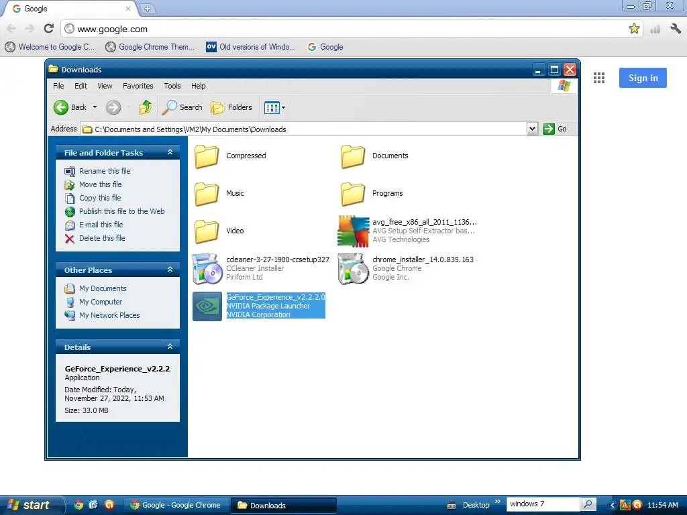Open the View menu
This screenshot has height=515, width=687.
click(x=105, y=86)
